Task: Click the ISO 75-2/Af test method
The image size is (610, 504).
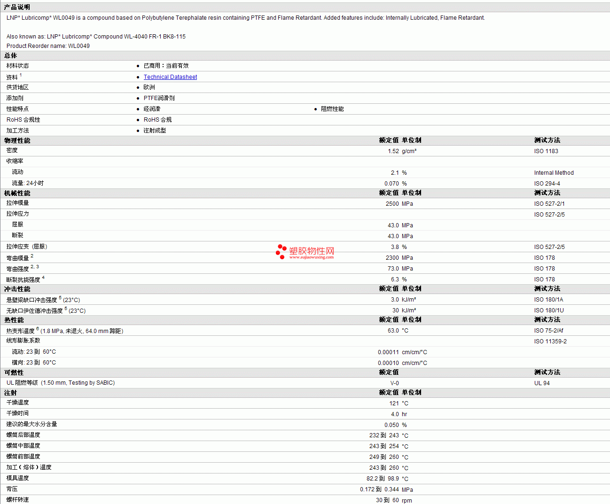Action: coord(548,331)
